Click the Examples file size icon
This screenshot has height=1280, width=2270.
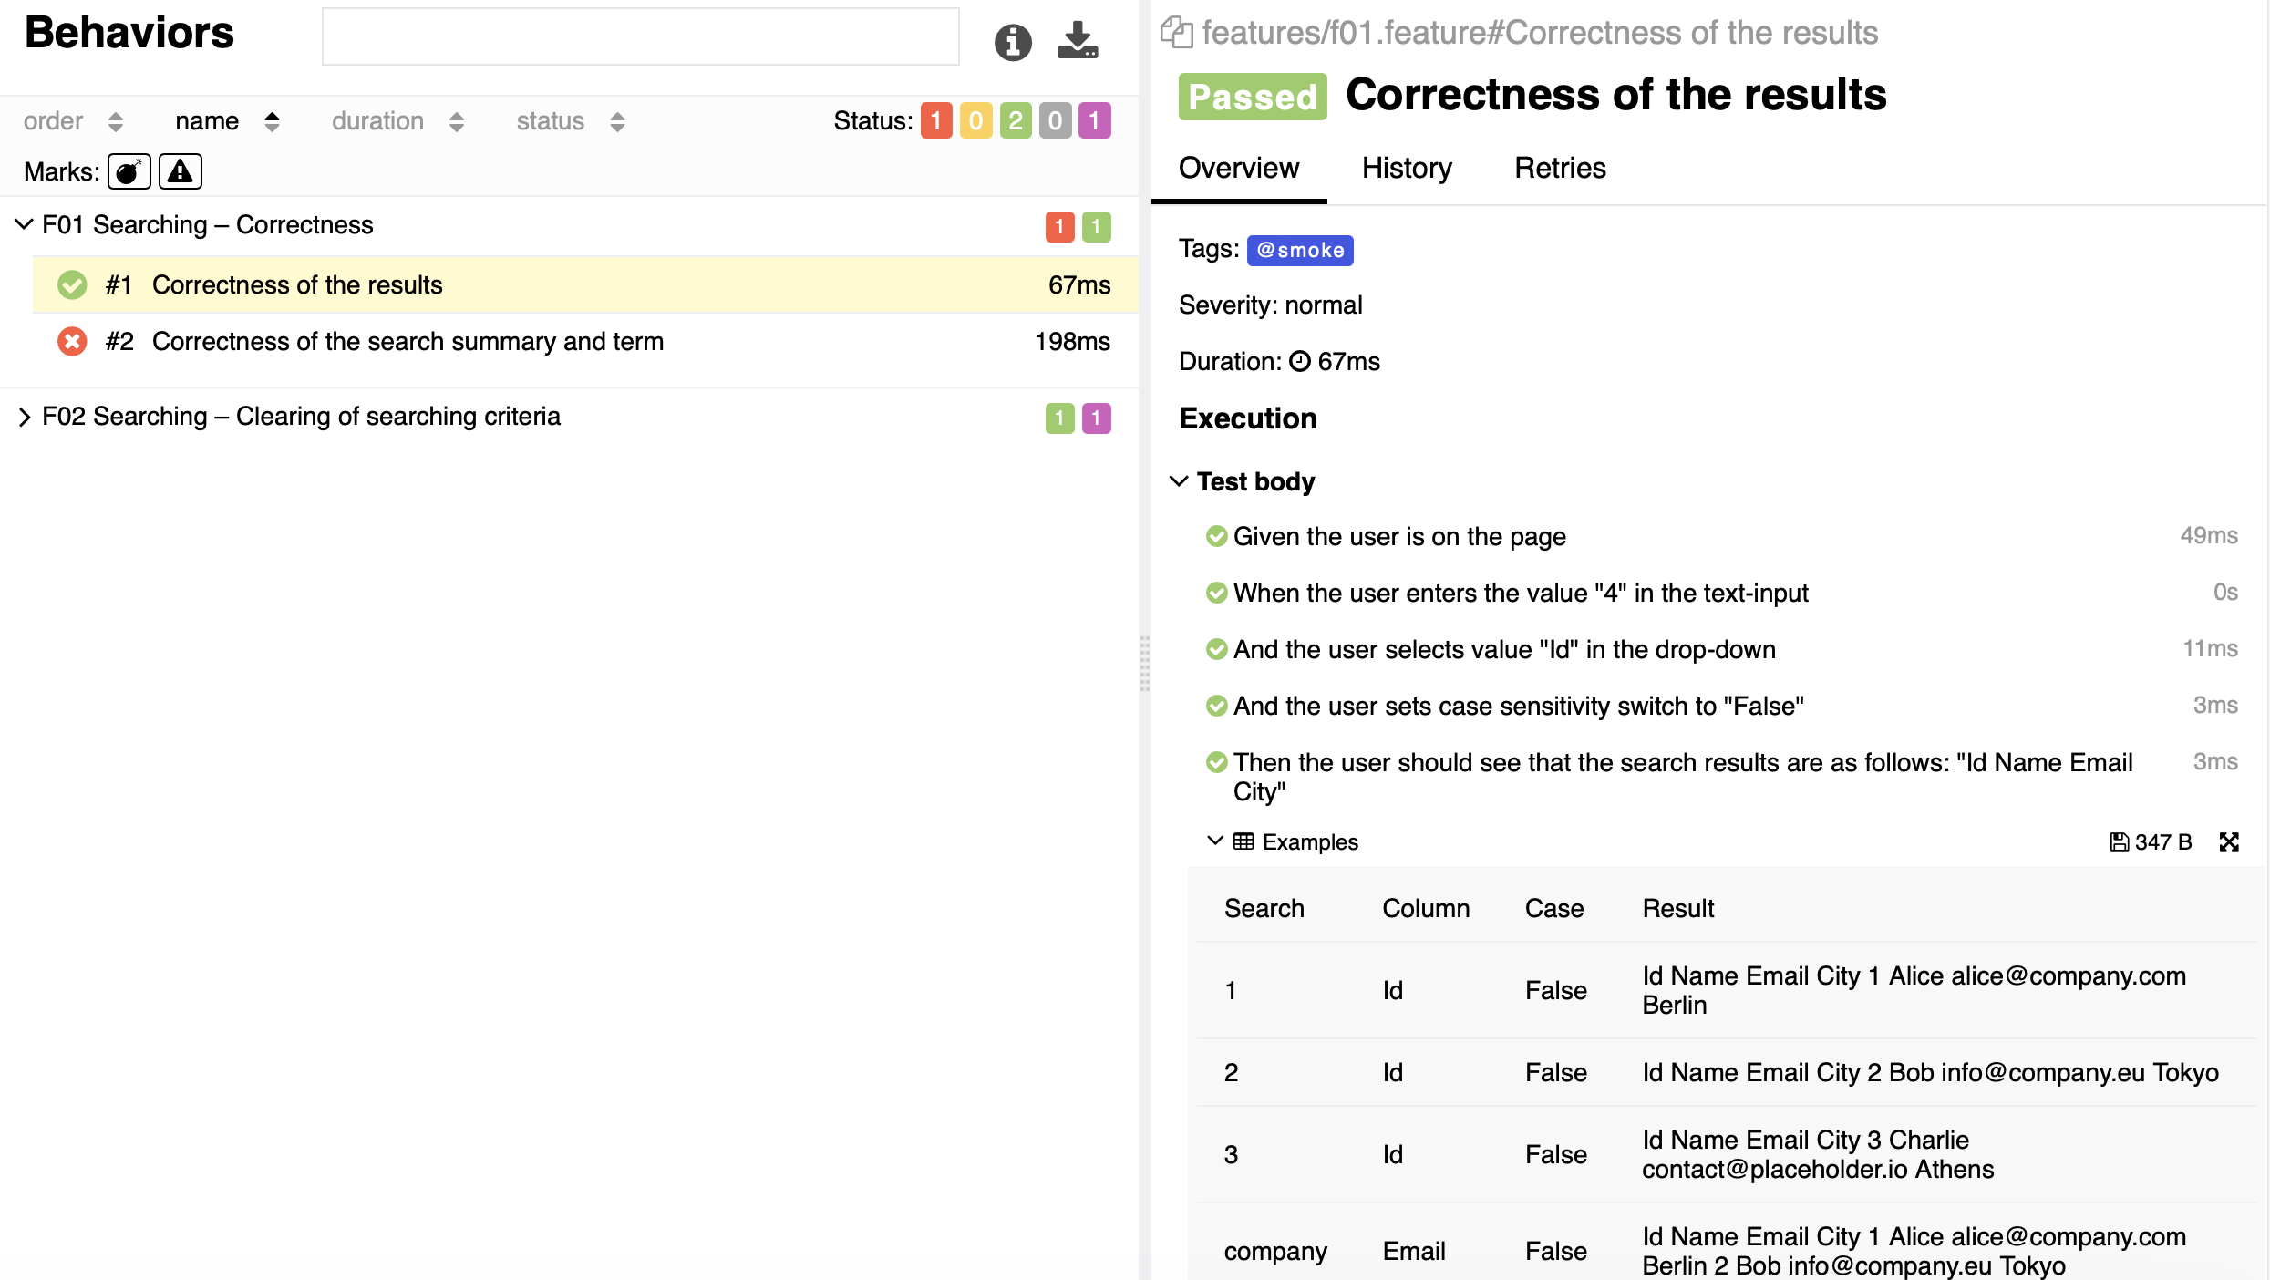click(2120, 841)
